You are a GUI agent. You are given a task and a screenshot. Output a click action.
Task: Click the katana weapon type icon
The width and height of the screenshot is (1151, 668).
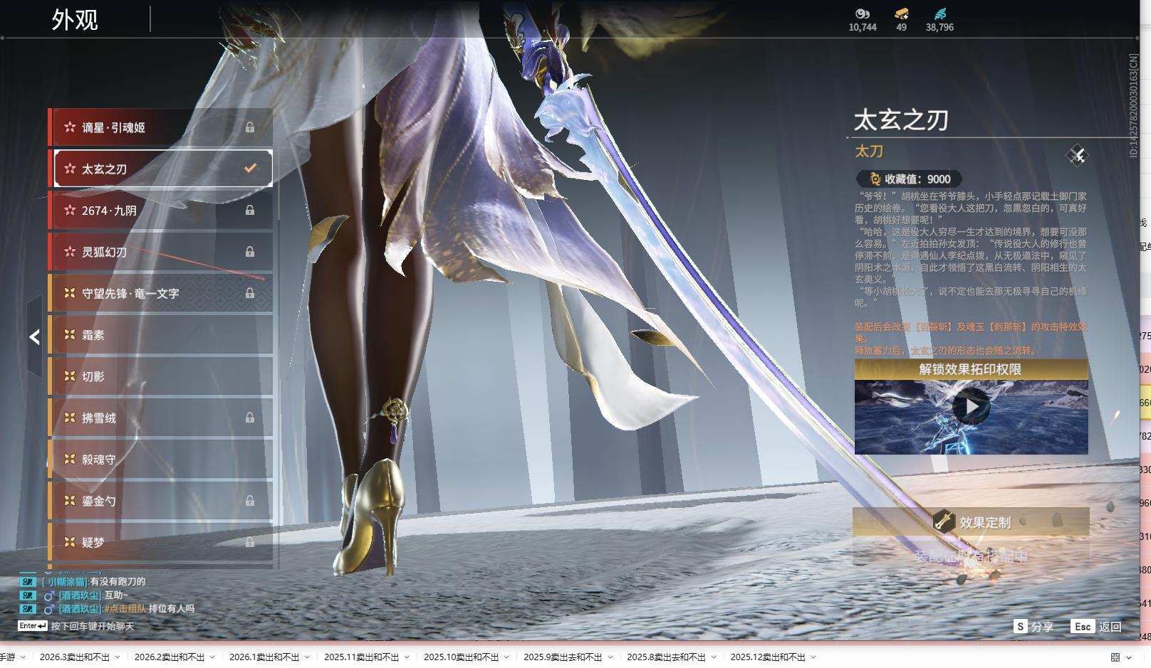point(1076,155)
